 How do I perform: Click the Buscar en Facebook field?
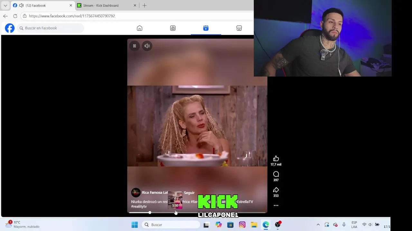tap(51, 28)
